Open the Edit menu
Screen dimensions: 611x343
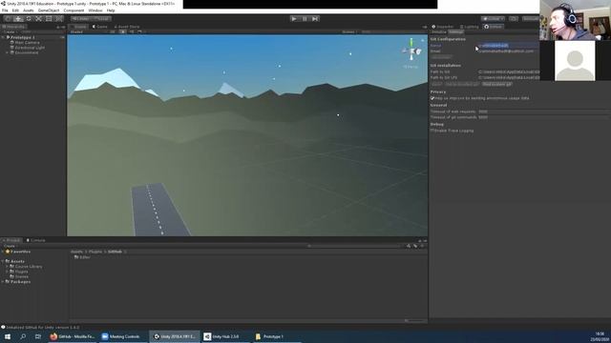pos(15,10)
